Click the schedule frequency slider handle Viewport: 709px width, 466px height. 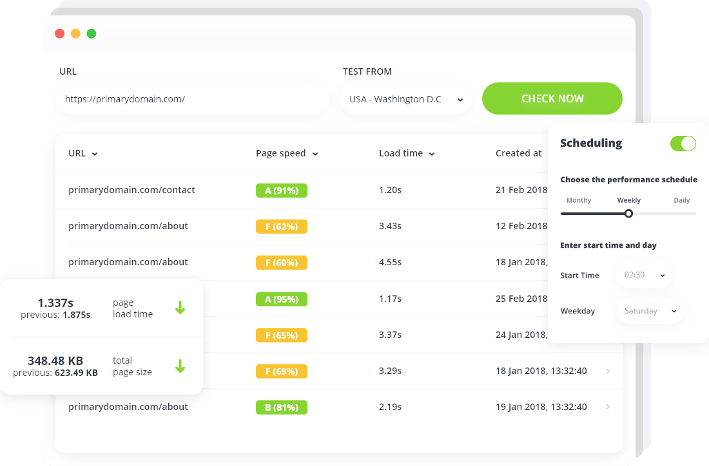628,214
